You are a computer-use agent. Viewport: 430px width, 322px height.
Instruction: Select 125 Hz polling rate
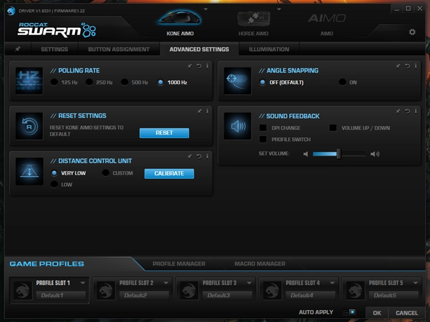pyautogui.click(x=54, y=82)
